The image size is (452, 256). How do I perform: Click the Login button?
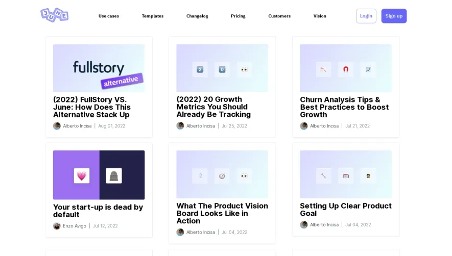pos(366,16)
